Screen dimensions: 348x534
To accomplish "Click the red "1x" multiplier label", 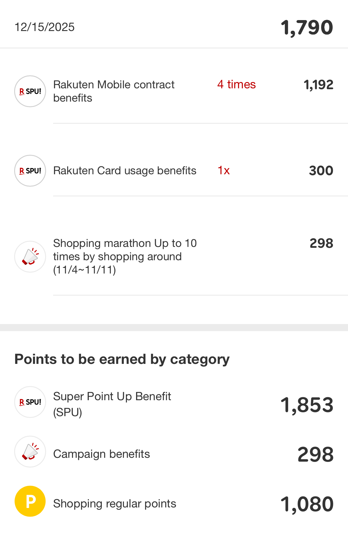I will 223,170.
